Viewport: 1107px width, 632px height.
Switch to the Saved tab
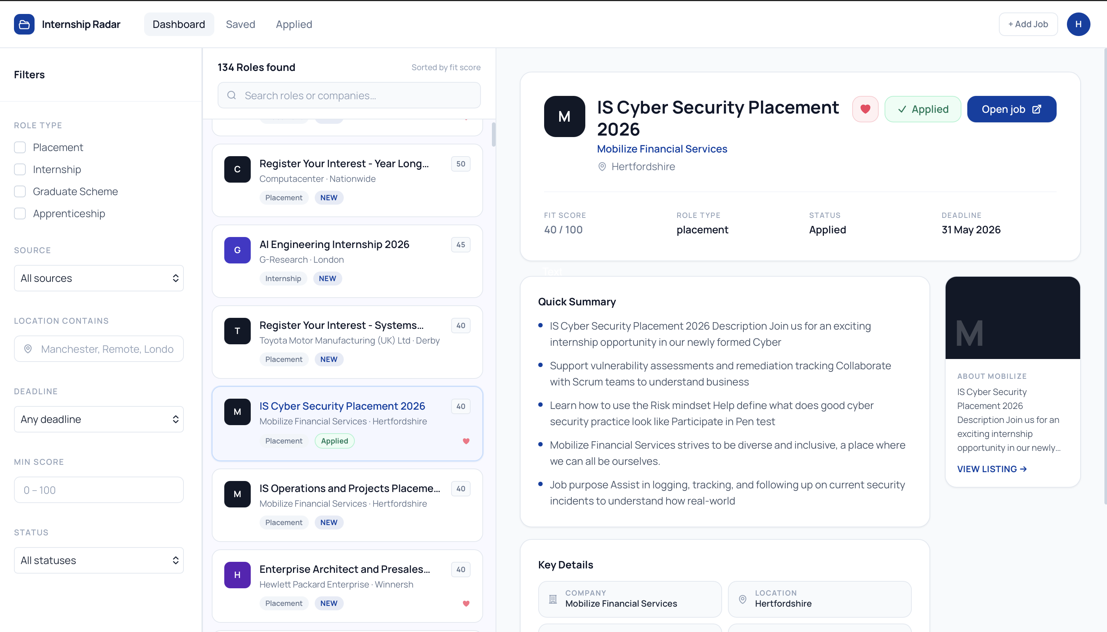[240, 24]
